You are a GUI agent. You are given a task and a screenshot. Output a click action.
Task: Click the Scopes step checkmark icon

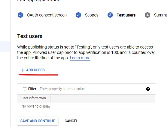78,15
